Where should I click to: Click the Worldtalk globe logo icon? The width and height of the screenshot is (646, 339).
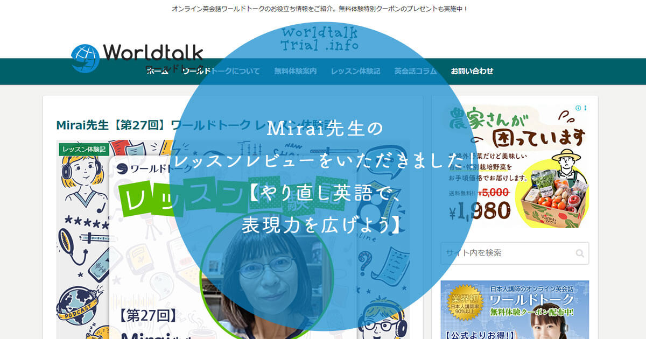coord(86,58)
